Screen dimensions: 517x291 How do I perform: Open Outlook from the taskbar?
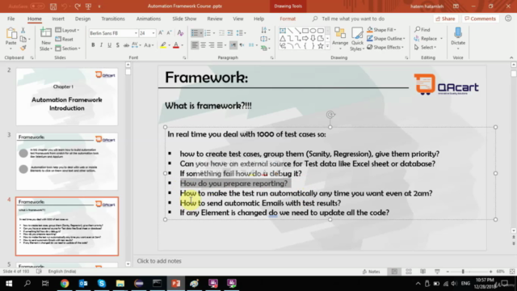[83, 283]
